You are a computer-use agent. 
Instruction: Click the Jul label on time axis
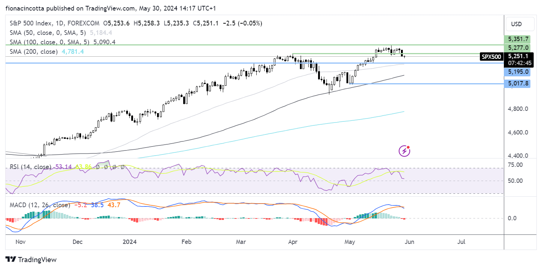(x=462, y=241)
